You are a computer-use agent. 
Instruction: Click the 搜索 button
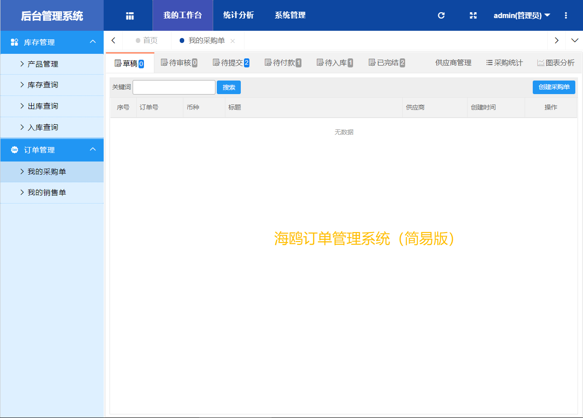229,87
